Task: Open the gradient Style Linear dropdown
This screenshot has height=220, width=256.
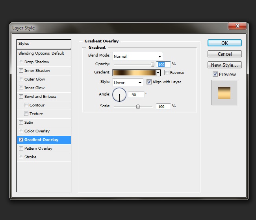Action: pyautogui.click(x=128, y=82)
